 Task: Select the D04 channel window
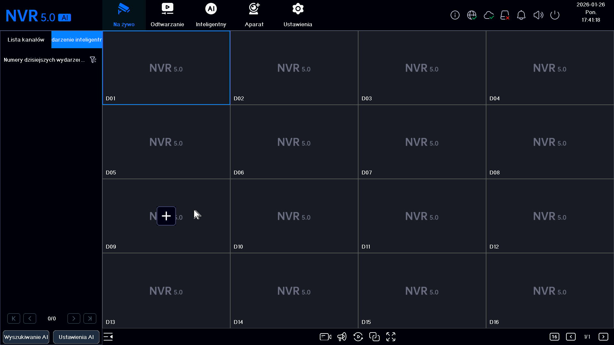550,68
